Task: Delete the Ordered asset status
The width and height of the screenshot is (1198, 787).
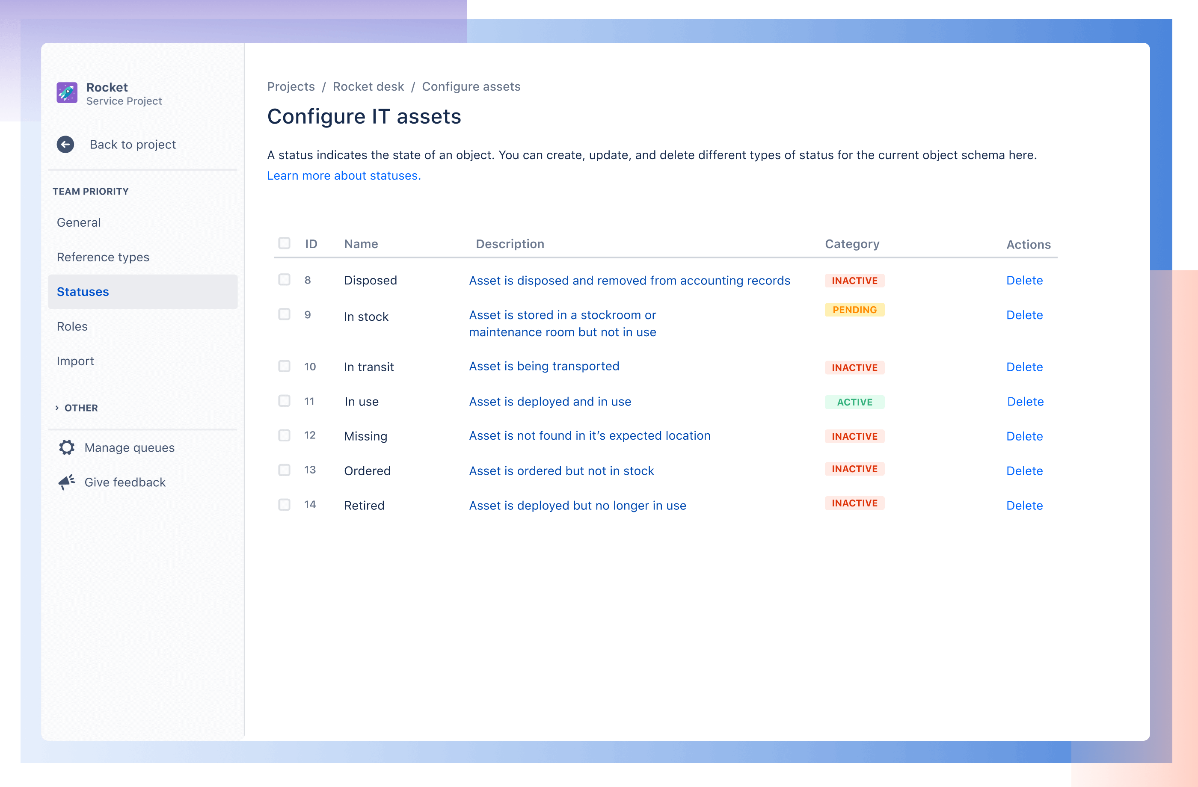Action: [1025, 470]
